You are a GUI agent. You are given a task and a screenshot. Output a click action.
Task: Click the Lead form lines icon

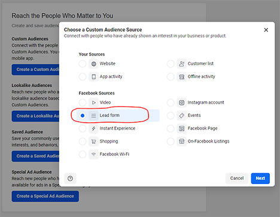coord(93,116)
